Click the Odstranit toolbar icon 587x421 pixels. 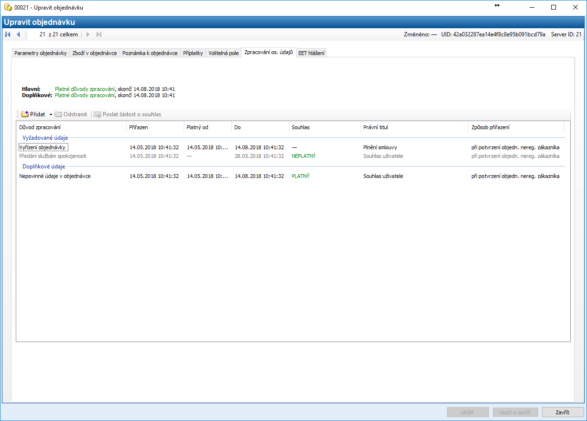(58, 114)
